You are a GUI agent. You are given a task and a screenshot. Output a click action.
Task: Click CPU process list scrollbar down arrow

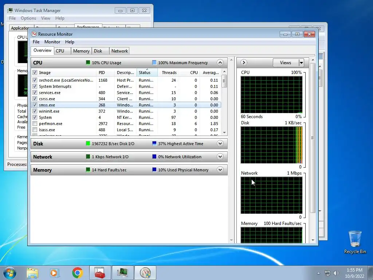pos(224,133)
